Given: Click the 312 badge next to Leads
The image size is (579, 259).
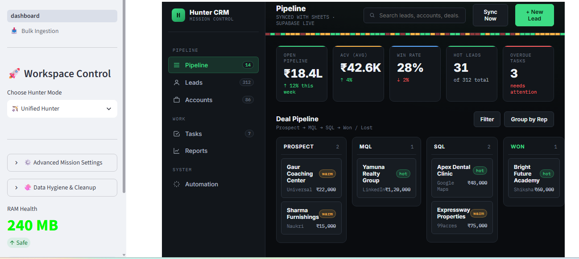Looking at the screenshot, I should pos(246,82).
